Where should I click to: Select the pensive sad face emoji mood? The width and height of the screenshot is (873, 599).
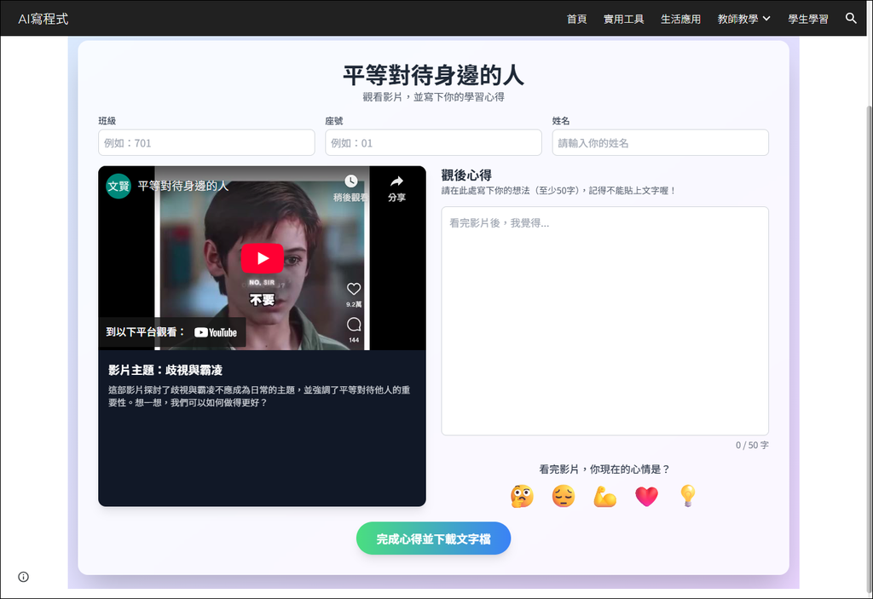(564, 496)
